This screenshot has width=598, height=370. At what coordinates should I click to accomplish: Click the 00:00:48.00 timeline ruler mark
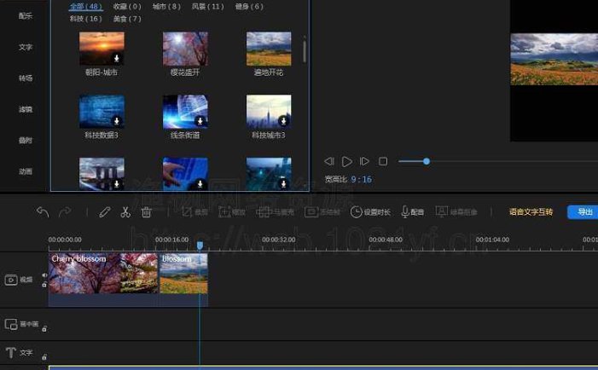tap(386, 240)
